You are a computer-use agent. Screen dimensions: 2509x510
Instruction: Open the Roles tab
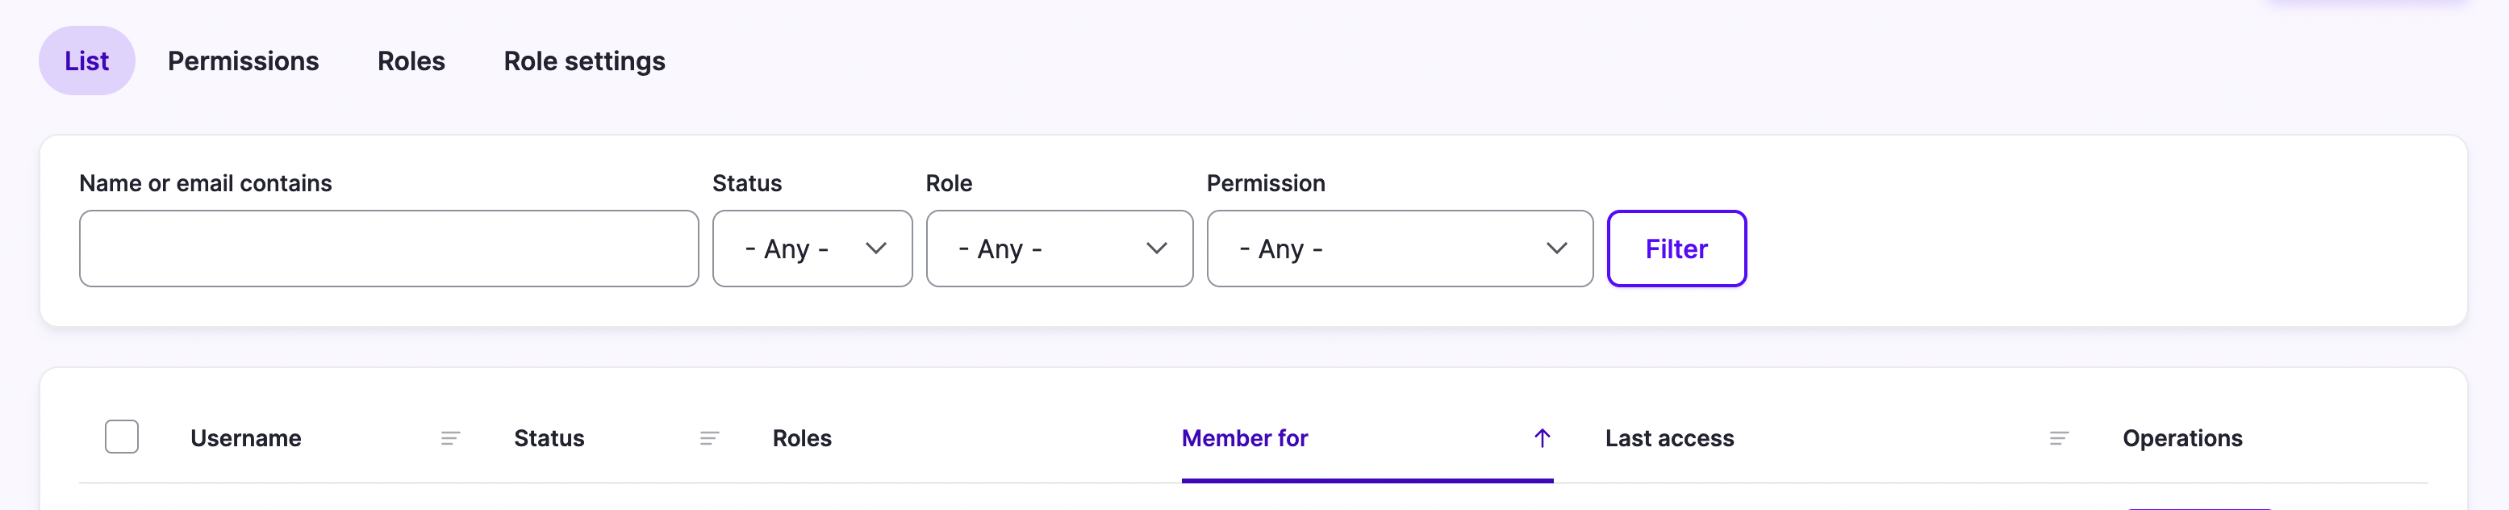point(410,61)
